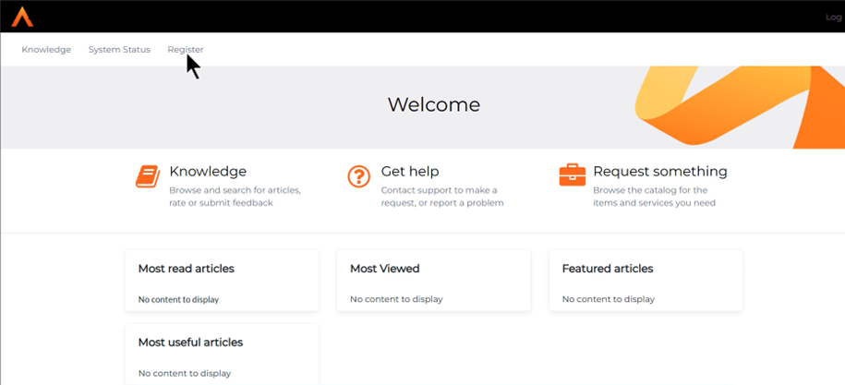
Task: Open the Get help heading link
Action: coord(410,172)
